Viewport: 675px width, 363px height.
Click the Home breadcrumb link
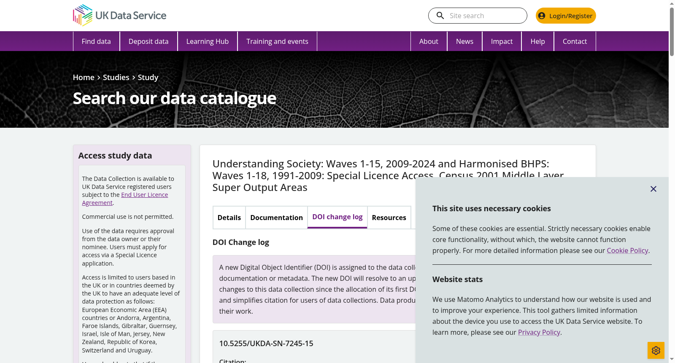coord(84,78)
